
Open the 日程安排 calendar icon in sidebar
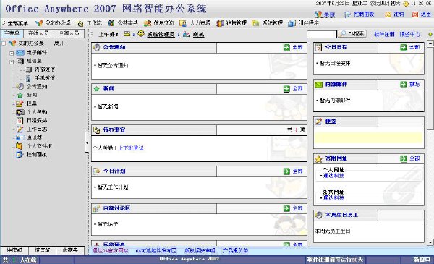pyautogui.click(x=20, y=120)
